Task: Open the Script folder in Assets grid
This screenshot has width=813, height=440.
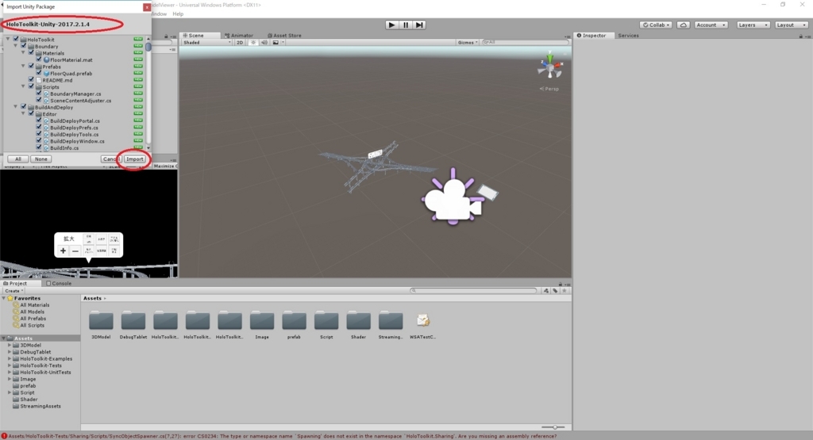Action: click(x=326, y=320)
